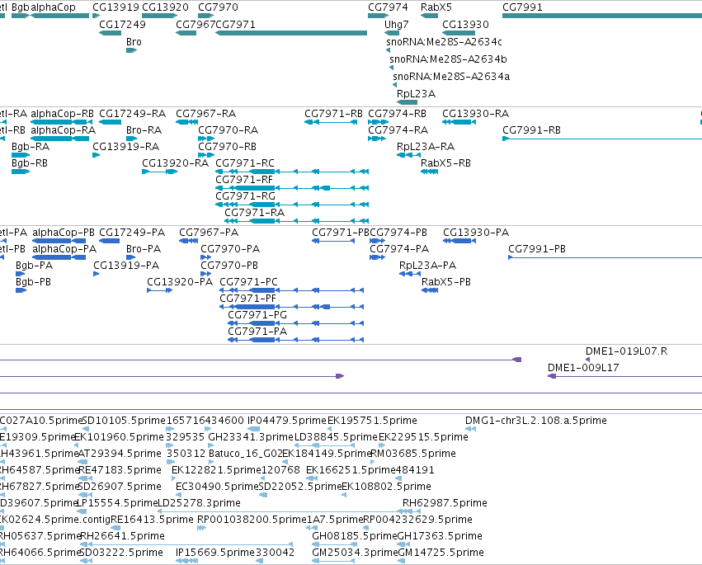Click the RM03685.5prime EST label
The height and width of the screenshot is (565, 702).
pyautogui.click(x=413, y=454)
